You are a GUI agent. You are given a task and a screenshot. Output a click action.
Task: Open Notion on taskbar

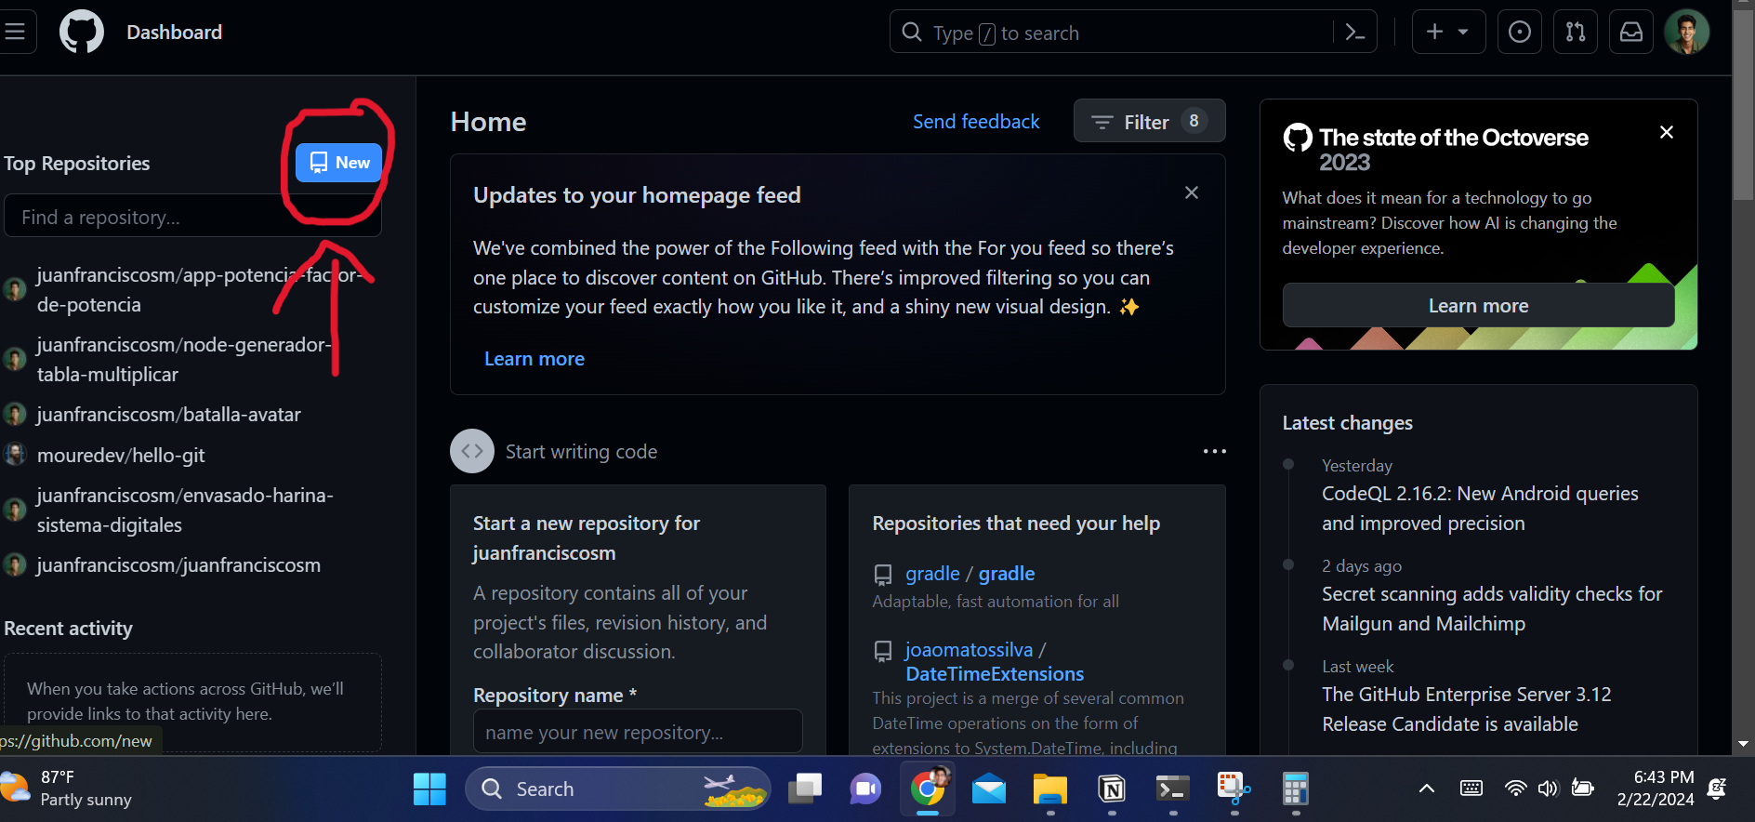(x=1112, y=789)
